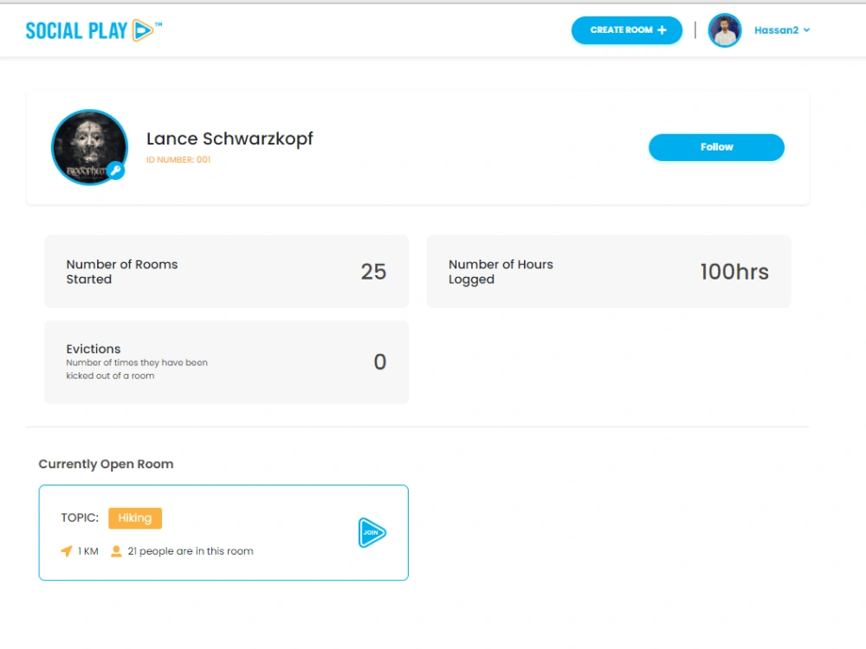
Task: Click evictions description about being kicked out
Action: (x=137, y=369)
